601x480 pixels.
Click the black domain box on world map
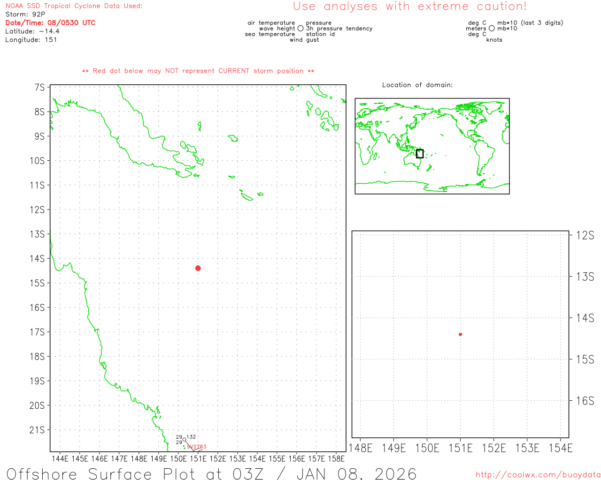[420, 154]
